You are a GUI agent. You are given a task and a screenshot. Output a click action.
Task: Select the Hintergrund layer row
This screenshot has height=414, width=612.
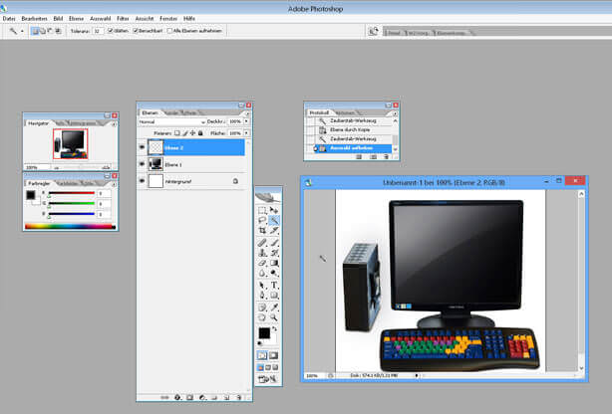click(196, 181)
